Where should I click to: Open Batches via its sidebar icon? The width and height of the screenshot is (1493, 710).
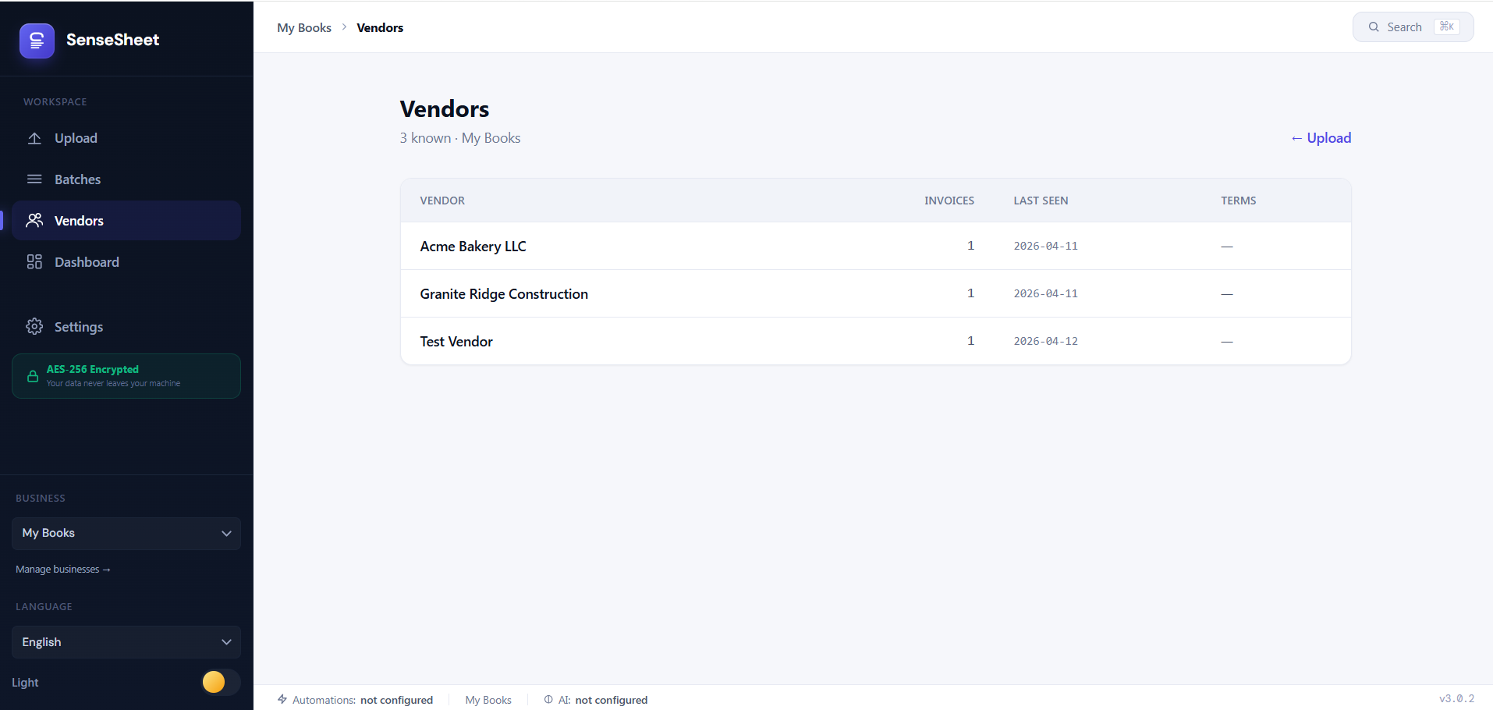(34, 179)
